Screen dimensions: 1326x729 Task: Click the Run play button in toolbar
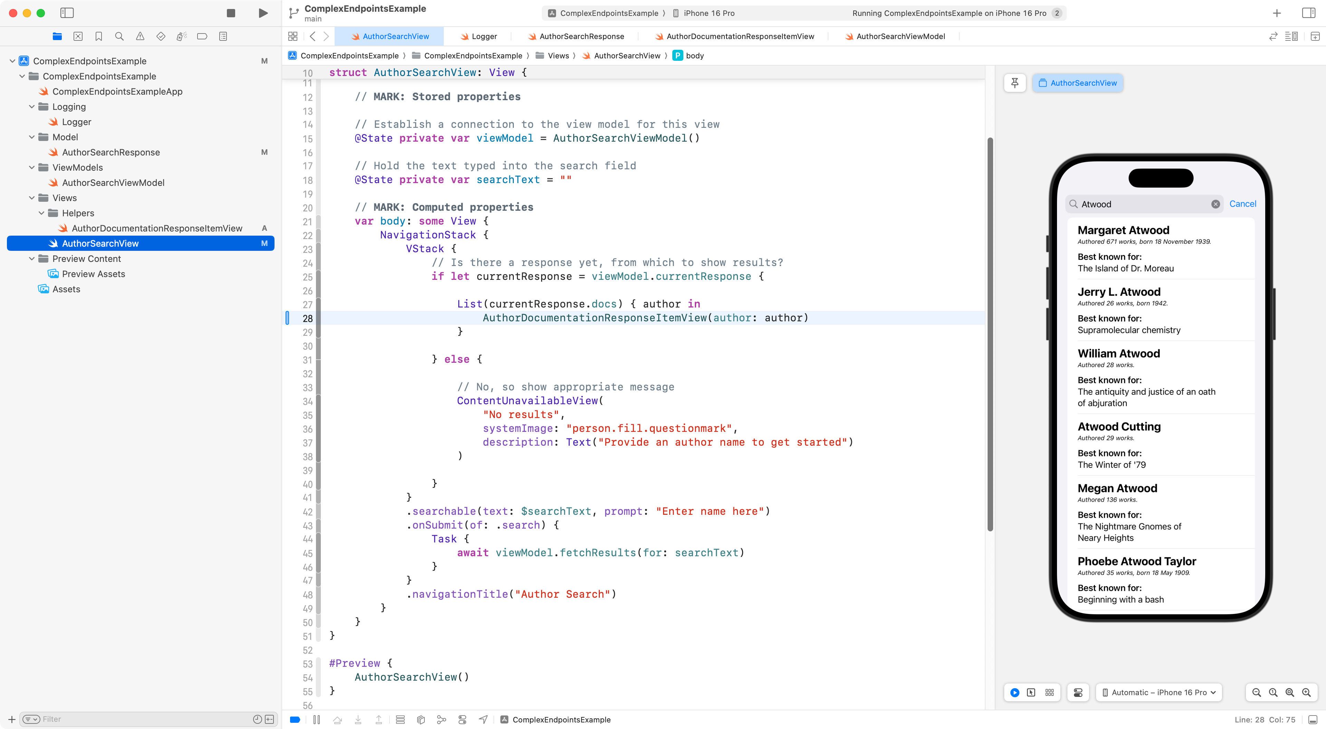(262, 13)
